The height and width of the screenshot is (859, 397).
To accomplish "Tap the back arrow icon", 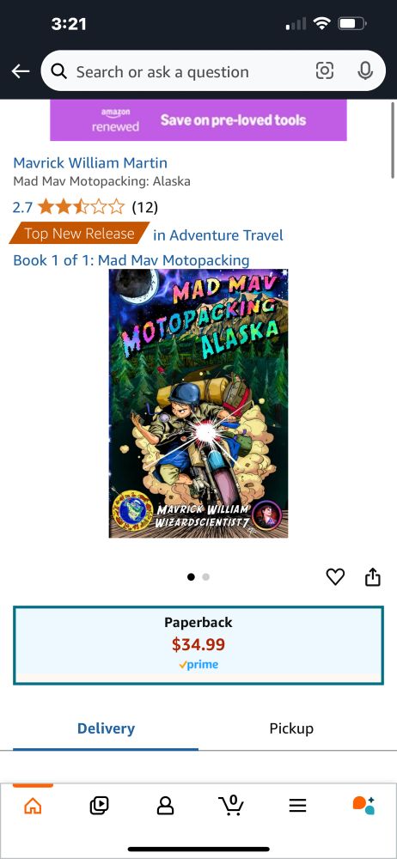I will pyautogui.click(x=21, y=71).
